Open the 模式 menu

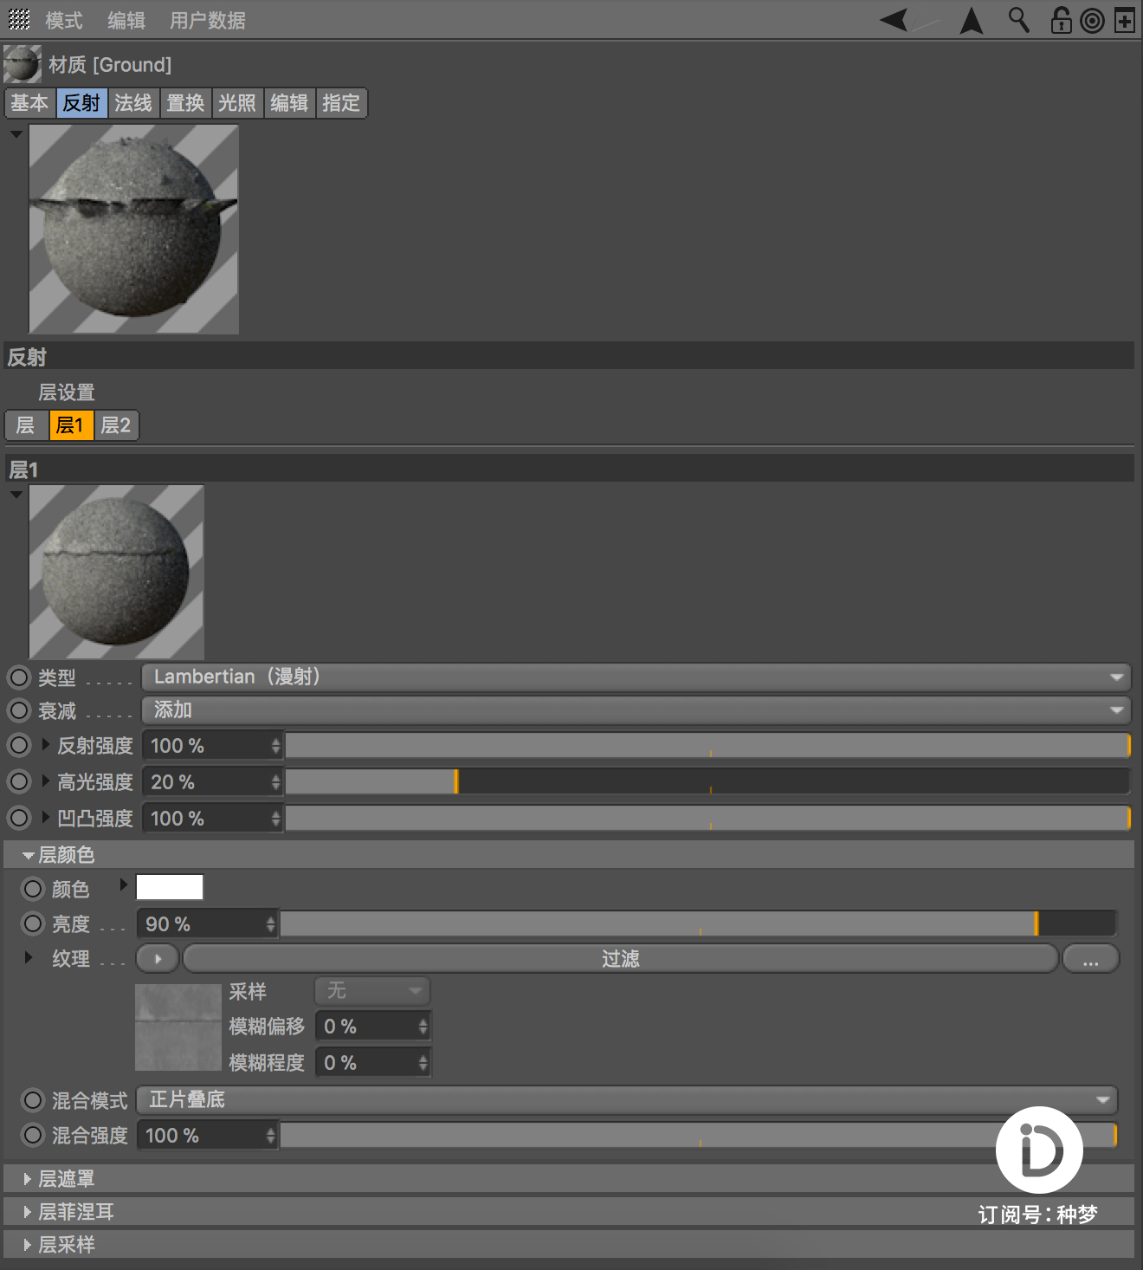point(63,20)
